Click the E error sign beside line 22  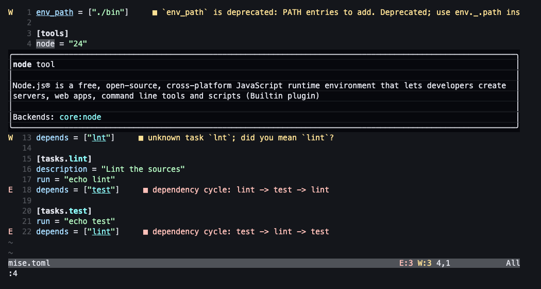pyautogui.click(x=11, y=232)
